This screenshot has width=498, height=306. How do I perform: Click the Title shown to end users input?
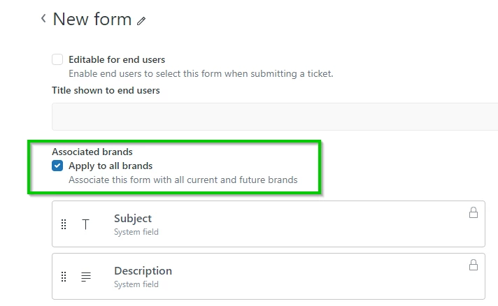tap(274, 116)
